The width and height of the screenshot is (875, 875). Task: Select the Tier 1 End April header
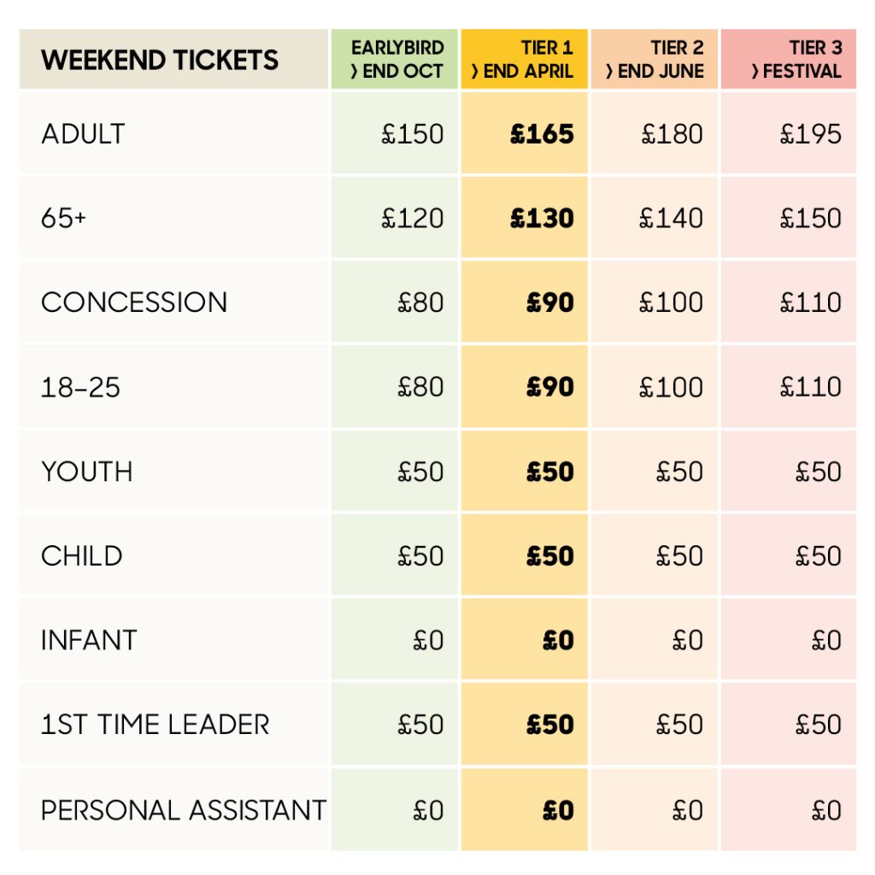point(524,59)
